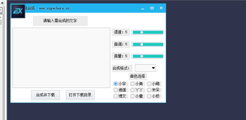The image size is (246, 120).
Task: Click inside the large text input area
Action: [61, 58]
